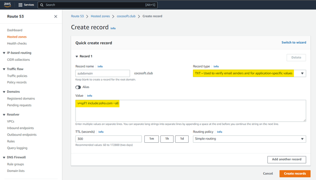Click the Route 53 breadcrumb link
Viewport: 316px width, 180px height.
[77, 16]
